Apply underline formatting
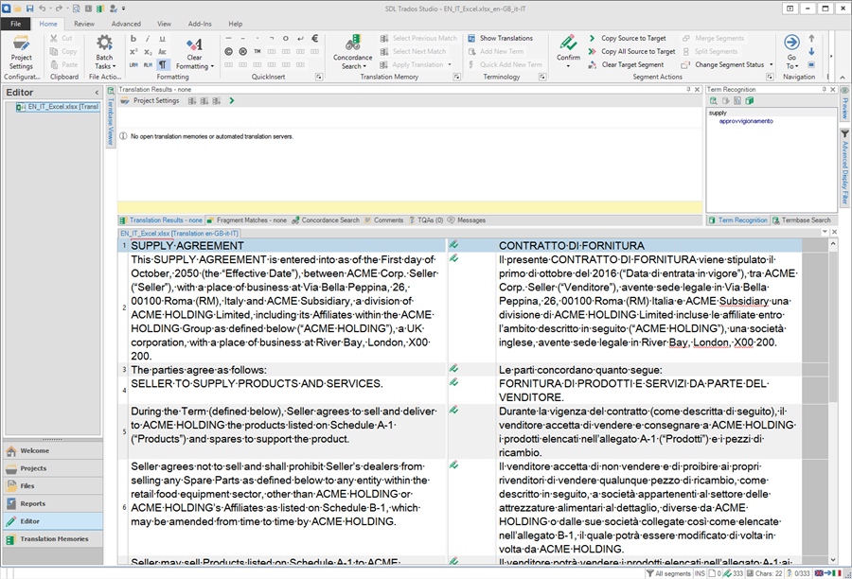 162,39
